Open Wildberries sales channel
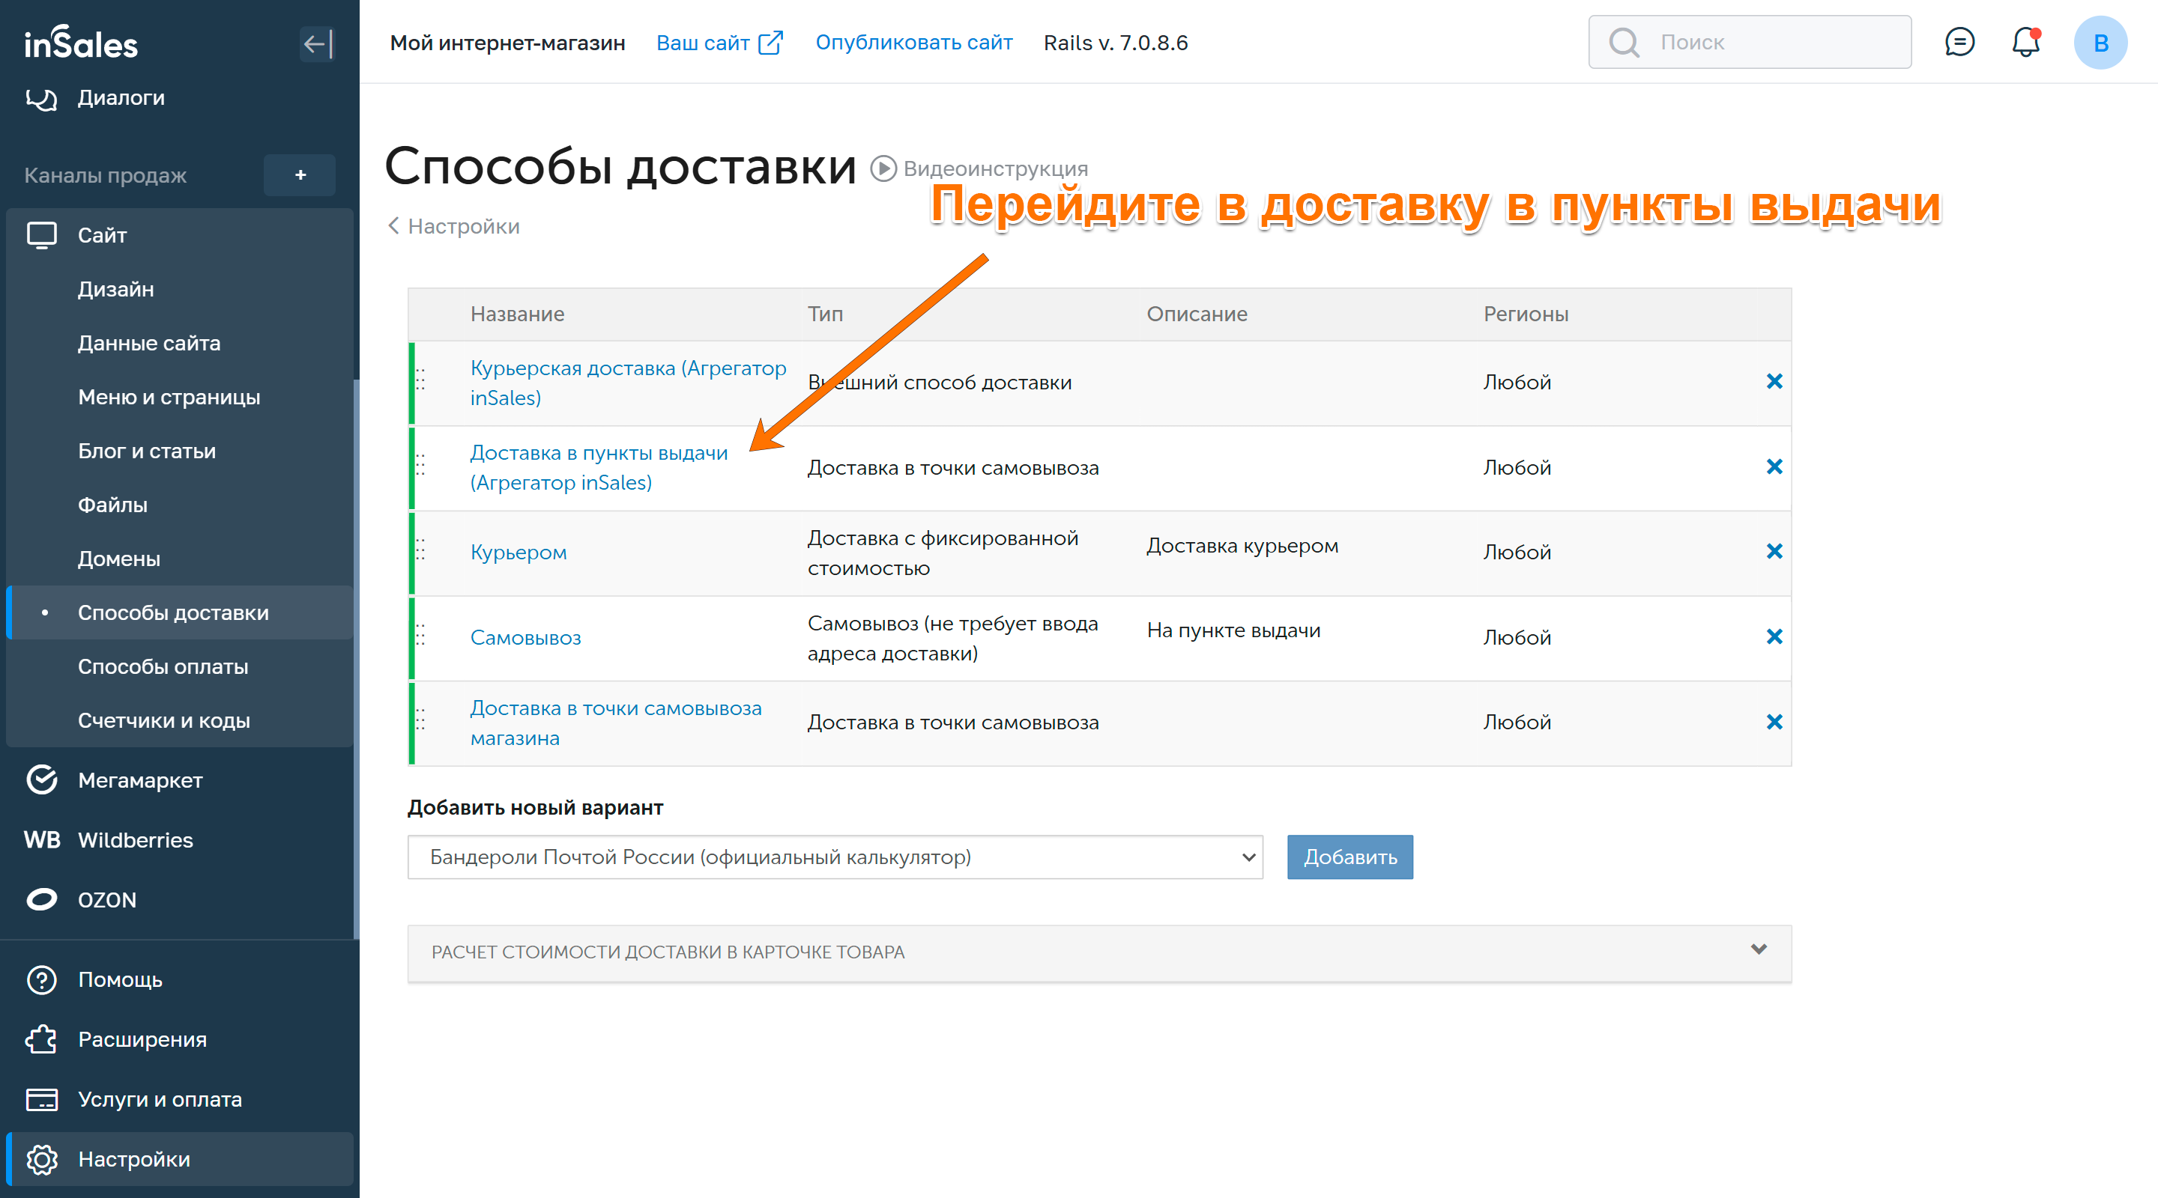2158x1198 pixels. 135,841
